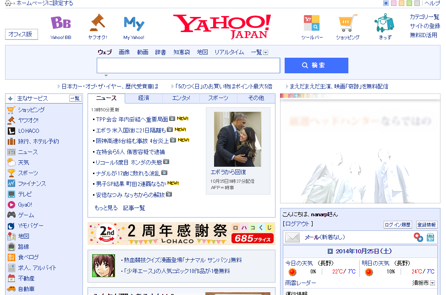This screenshot has width=446, height=295.
Task: Switch to the スポーツ news tab
Action: [x=218, y=98]
